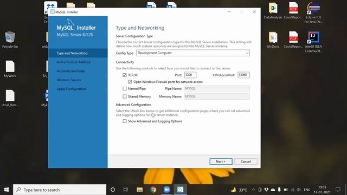Click the Windows Start button
The width and height of the screenshot is (347, 195).
[7, 190]
